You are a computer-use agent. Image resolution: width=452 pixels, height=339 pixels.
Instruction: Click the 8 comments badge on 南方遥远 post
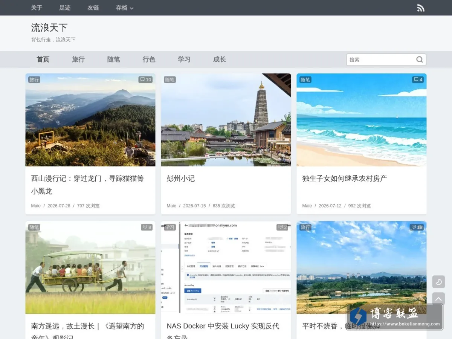tap(147, 227)
